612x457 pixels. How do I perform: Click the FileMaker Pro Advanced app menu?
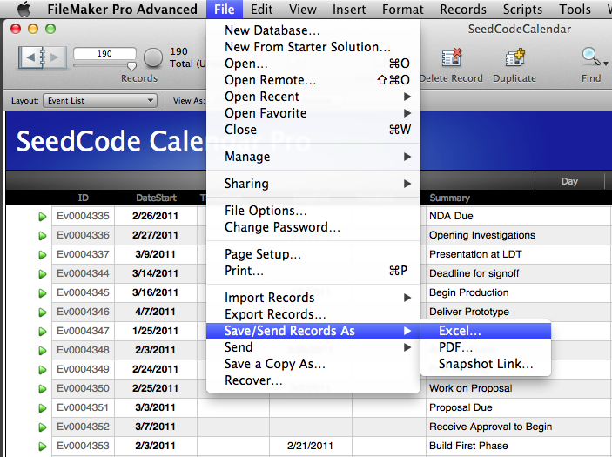[122, 9]
